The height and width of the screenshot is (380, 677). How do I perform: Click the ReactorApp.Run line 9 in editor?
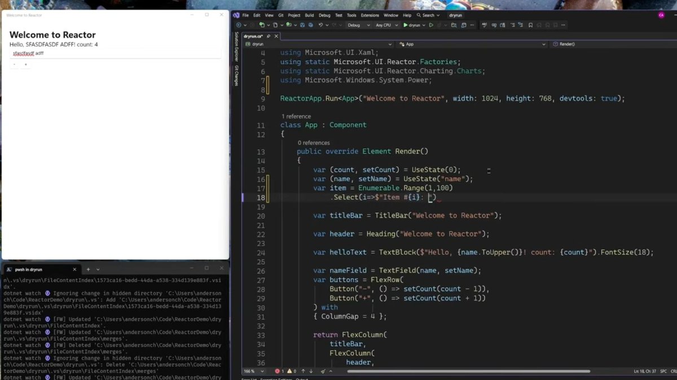coord(452,98)
